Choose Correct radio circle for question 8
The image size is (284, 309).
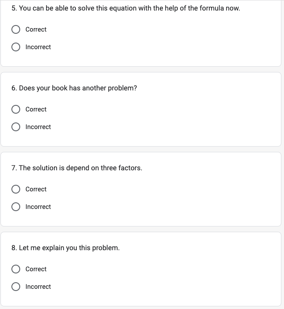tap(16, 269)
